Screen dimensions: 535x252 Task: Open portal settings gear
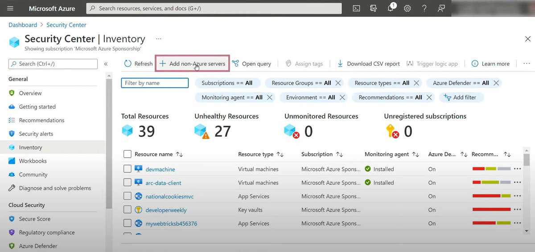[407, 8]
